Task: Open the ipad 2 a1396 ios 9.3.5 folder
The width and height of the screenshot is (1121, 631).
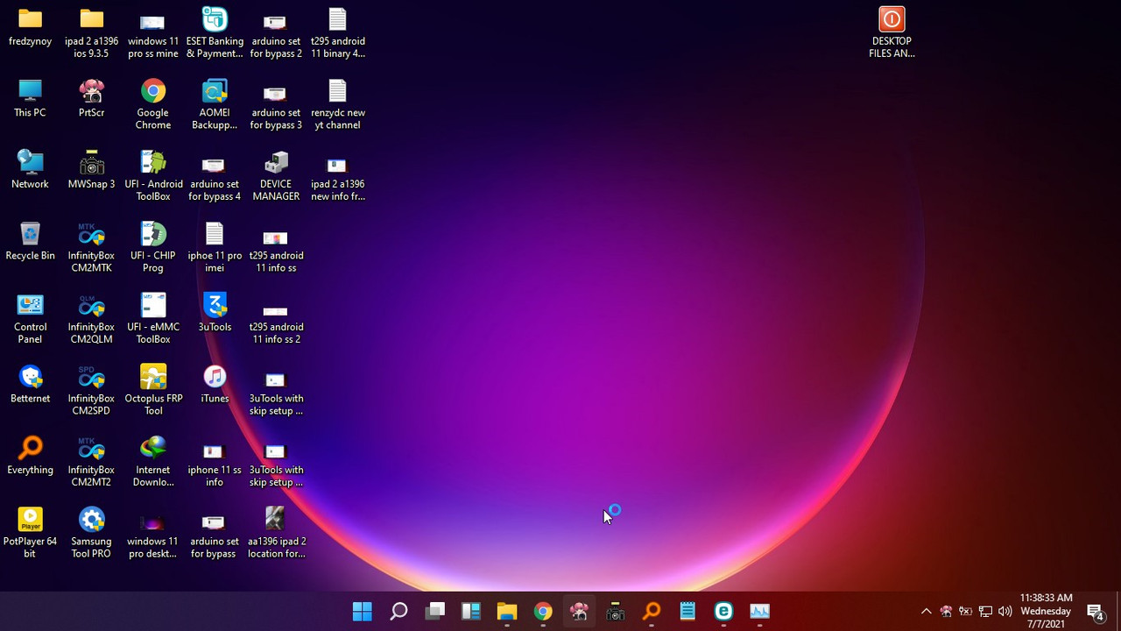Action: 92,34
